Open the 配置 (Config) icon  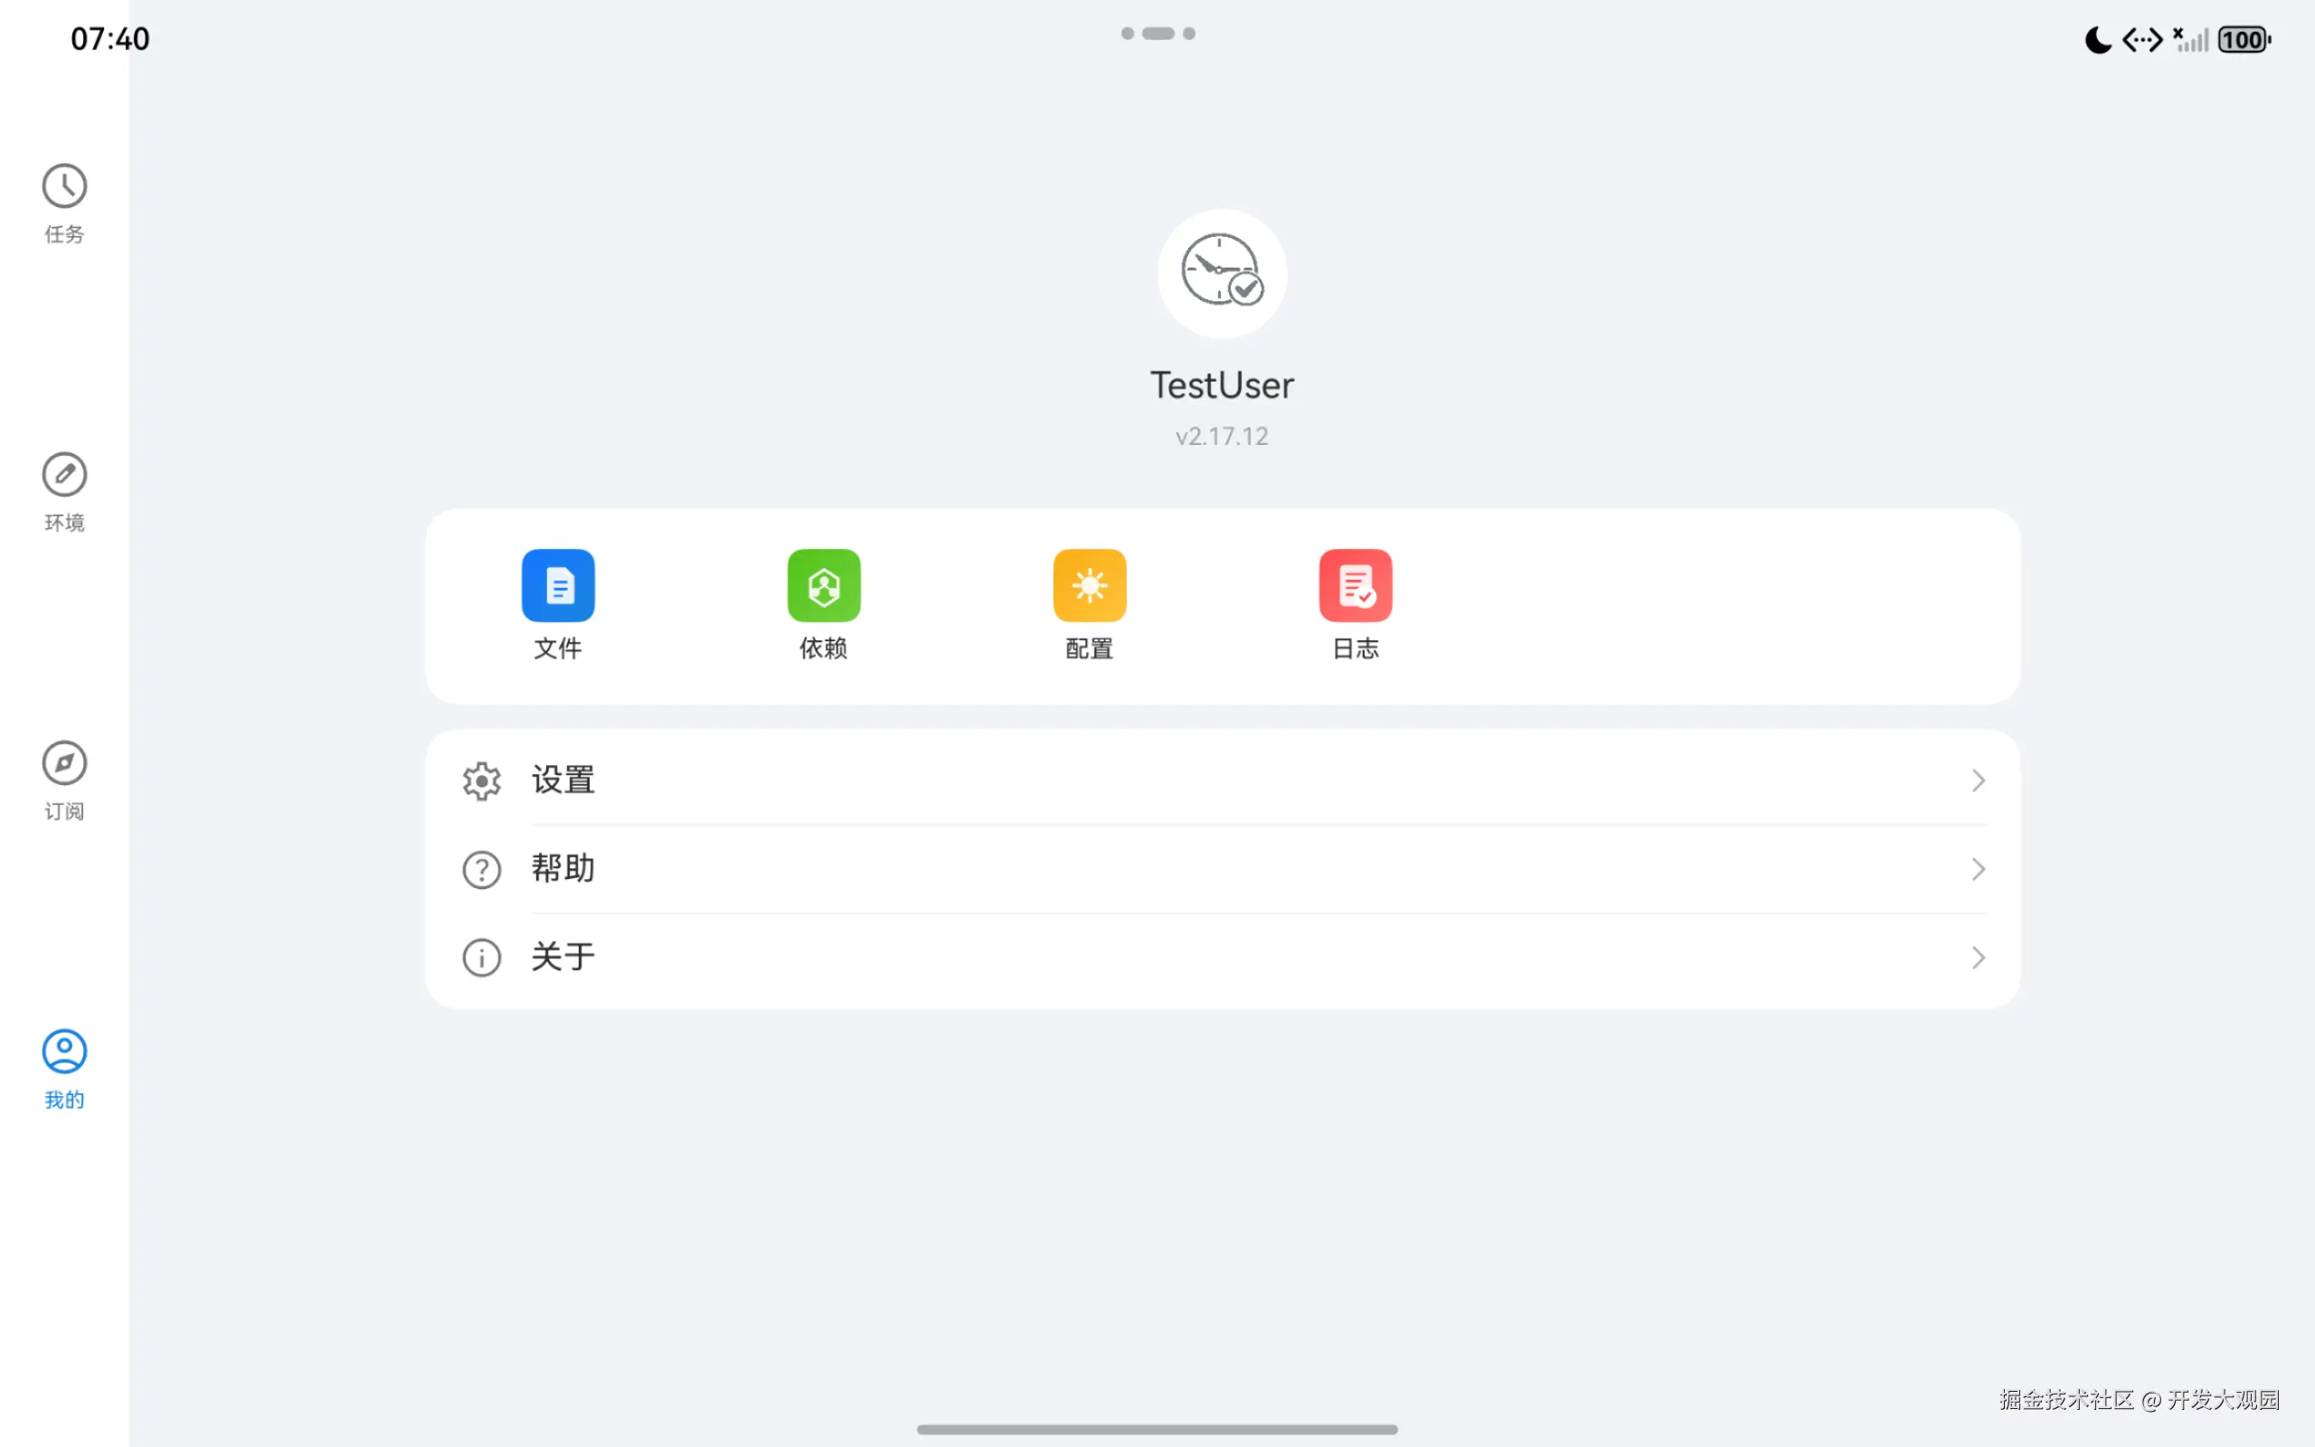tap(1089, 586)
